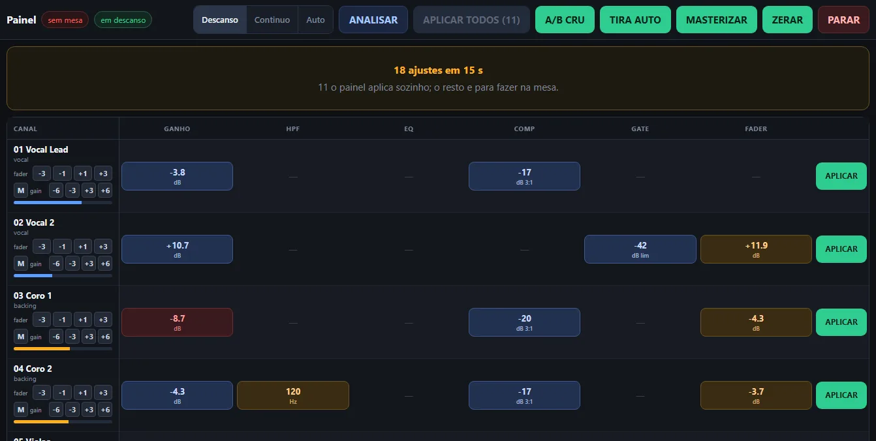The height and width of the screenshot is (441, 876).
Task: Raise Vocal Lead fader by 3
Action: click(103, 174)
